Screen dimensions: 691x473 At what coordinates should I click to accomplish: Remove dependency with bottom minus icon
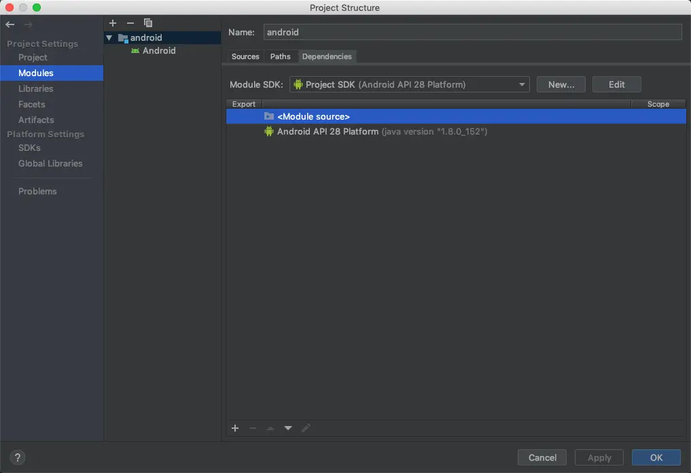(253, 428)
